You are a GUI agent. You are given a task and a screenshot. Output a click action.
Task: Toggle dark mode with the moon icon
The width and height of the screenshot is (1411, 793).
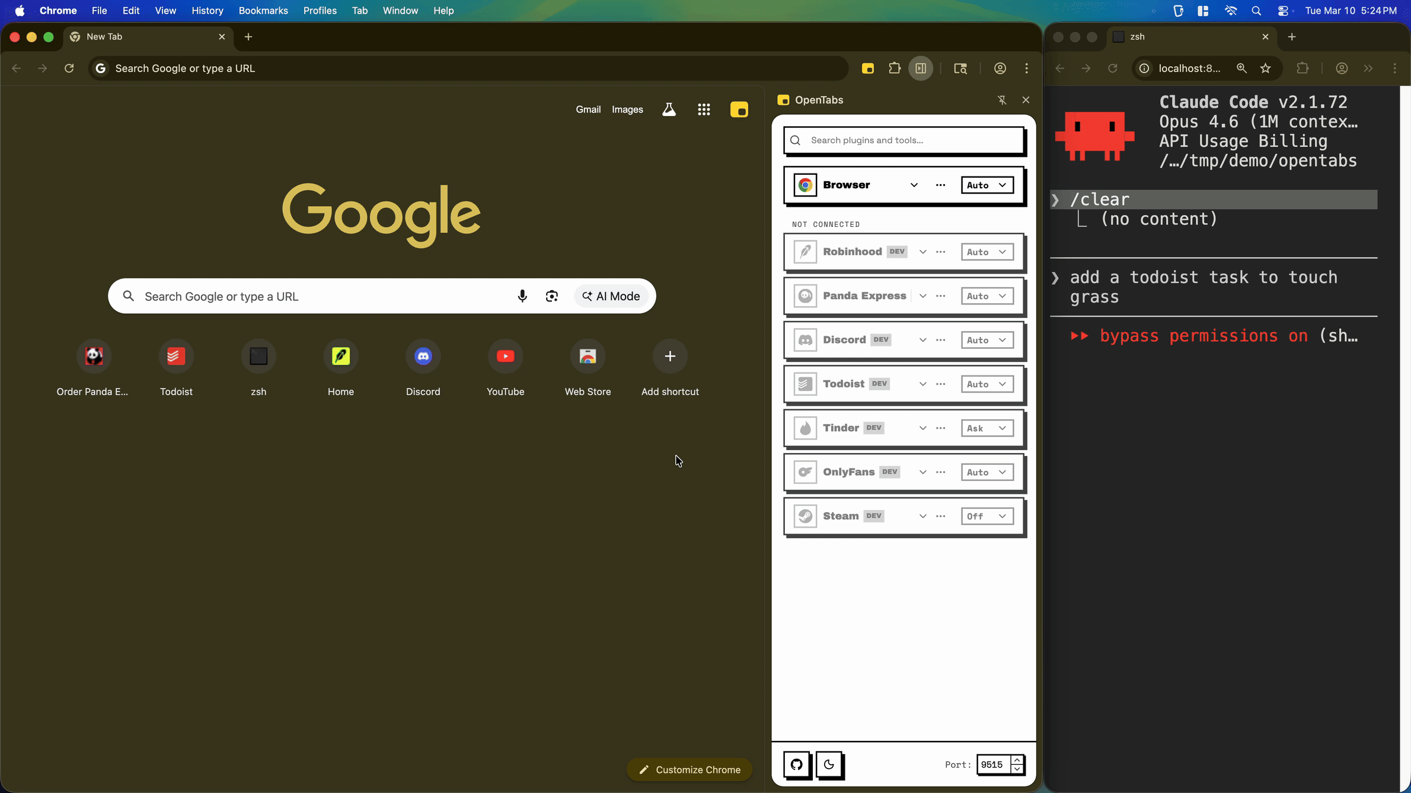coord(830,765)
